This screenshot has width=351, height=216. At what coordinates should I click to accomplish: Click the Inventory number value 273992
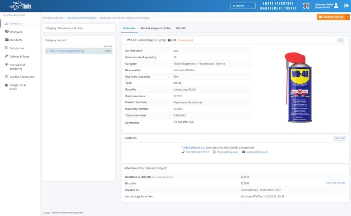coord(178,109)
